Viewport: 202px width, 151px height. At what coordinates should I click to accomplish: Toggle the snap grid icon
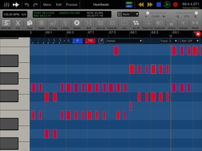(119, 14)
